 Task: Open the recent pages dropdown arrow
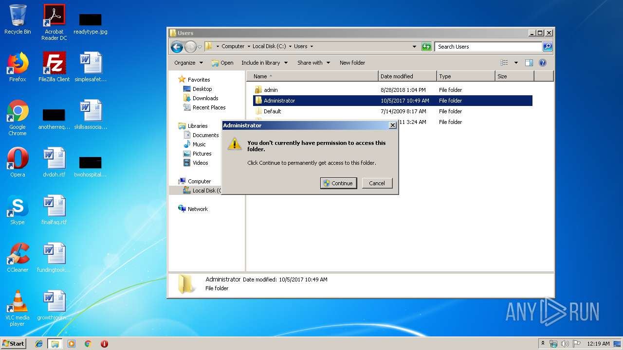[200, 47]
